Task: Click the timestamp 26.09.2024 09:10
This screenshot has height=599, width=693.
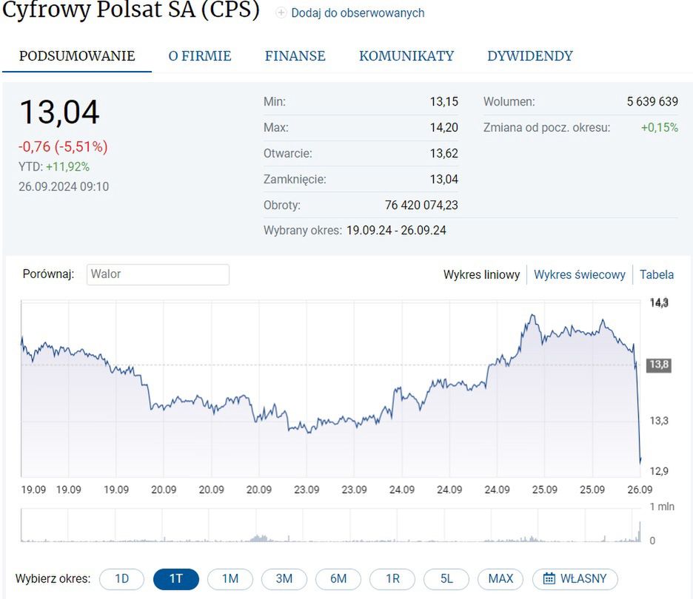Action: pos(64,186)
